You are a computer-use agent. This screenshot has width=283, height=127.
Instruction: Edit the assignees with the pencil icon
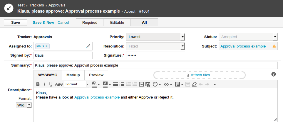88,46
